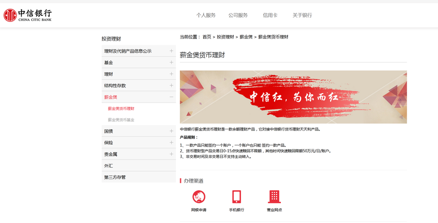Click the 薪金煲 sidebar label
This screenshot has width=438, height=223.
click(111, 97)
